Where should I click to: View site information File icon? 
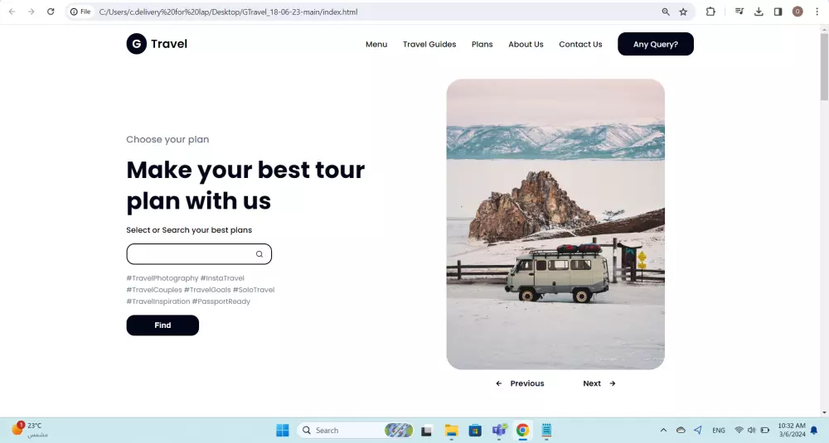point(80,12)
